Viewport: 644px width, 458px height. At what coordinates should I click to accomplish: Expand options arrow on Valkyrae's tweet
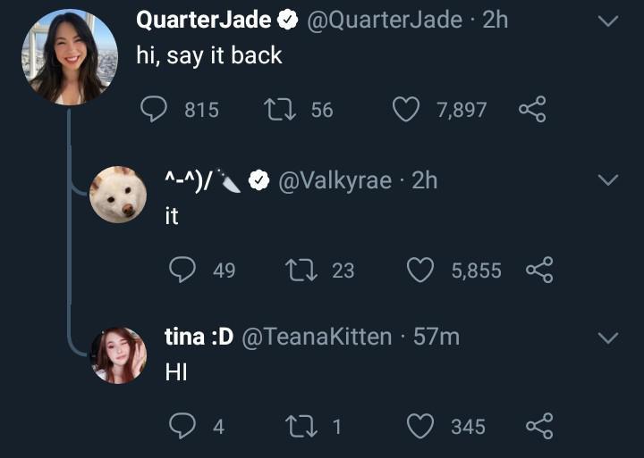point(607,180)
